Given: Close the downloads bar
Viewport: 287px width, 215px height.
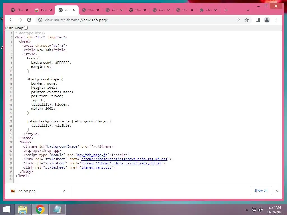Looking at the screenshot, I should [x=277, y=191].
